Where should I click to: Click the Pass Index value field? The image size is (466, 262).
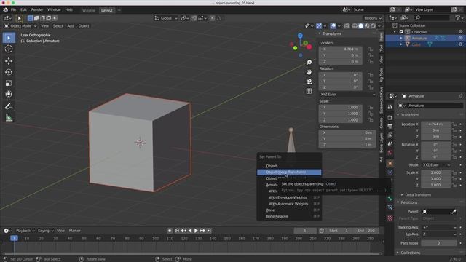pos(439,243)
